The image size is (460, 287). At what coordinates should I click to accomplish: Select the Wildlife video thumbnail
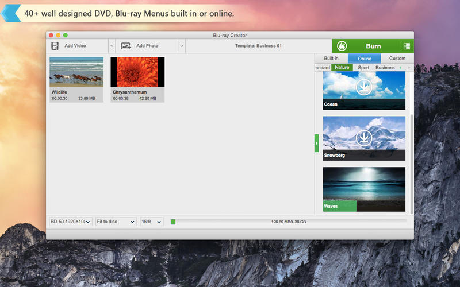coord(76,72)
